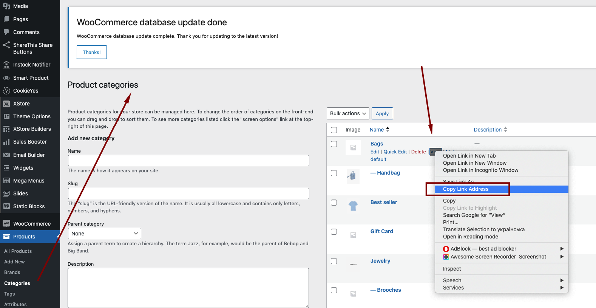Click the Static Blocks icon
Screen dimensions: 596x308
[x=6, y=206]
